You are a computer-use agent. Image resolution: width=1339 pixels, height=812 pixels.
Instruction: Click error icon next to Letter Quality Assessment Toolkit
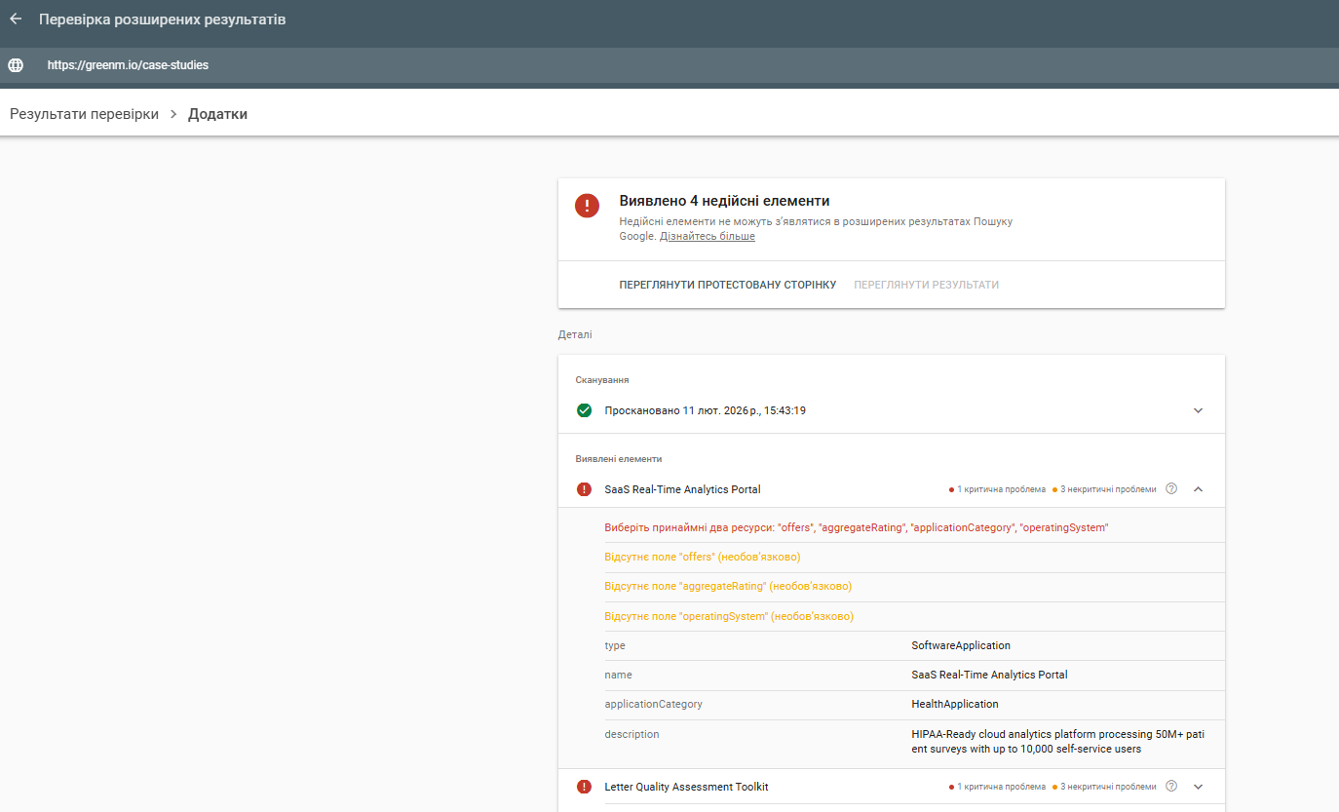(x=584, y=787)
